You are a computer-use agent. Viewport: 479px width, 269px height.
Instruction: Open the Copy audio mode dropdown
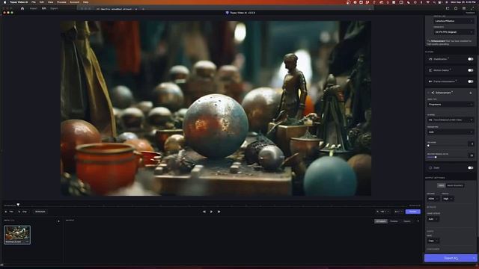pos(433,241)
